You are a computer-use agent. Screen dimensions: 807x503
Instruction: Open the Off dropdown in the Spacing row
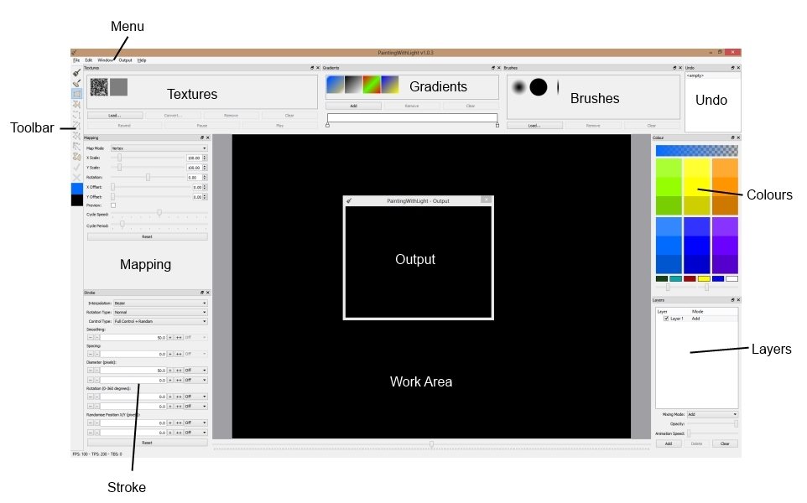coord(195,355)
